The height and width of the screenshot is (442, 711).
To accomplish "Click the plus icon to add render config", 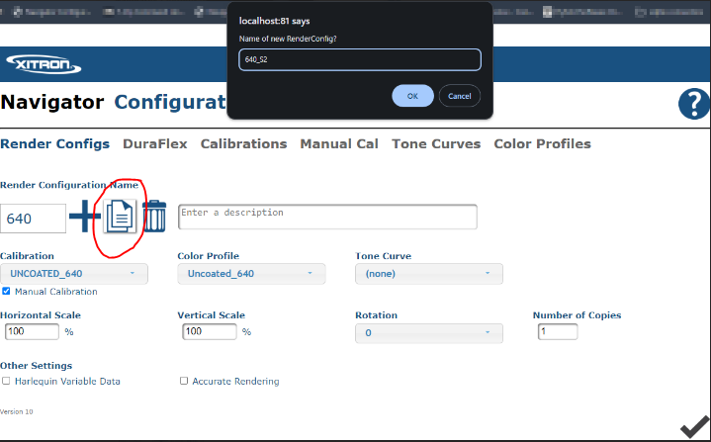I will (85, 217).
